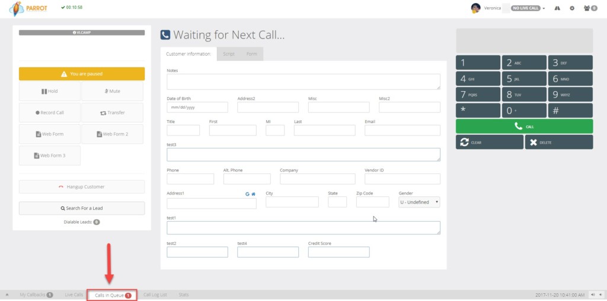
Task: Click the Search For a Lead button
Action: pyautogui.click(x=82, y=208)
